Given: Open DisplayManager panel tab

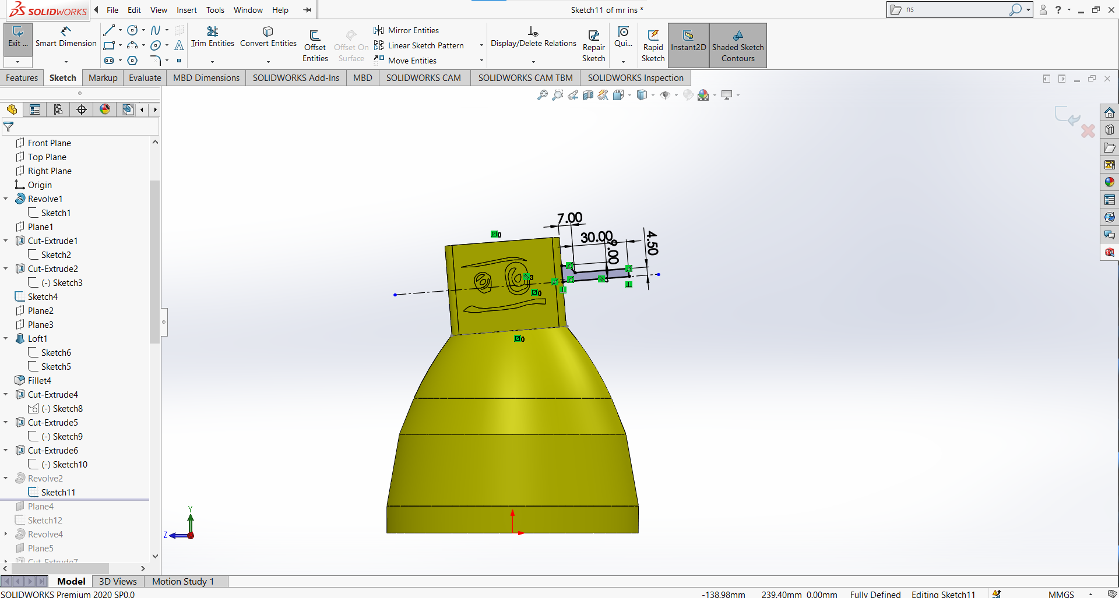Looking at the screenshot, I should 105,109.
